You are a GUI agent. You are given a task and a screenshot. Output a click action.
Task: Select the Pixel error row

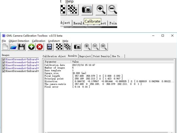[x=109, y=87]
